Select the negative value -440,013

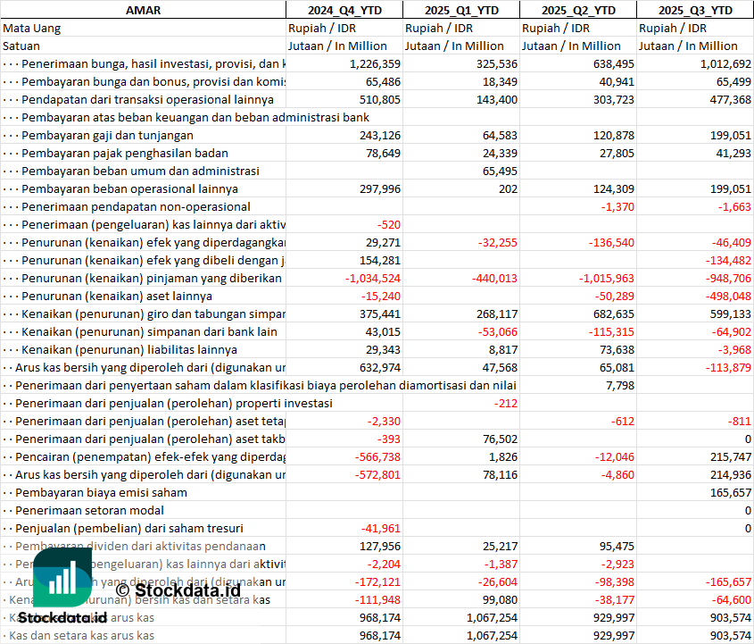coord(494,278)
